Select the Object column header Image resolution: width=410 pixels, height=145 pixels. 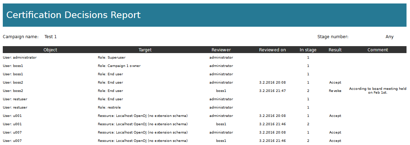tap(50, 50)
